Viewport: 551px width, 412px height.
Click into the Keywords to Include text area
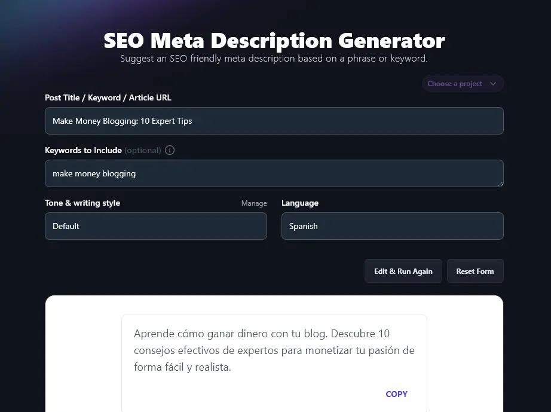[274, 173]
